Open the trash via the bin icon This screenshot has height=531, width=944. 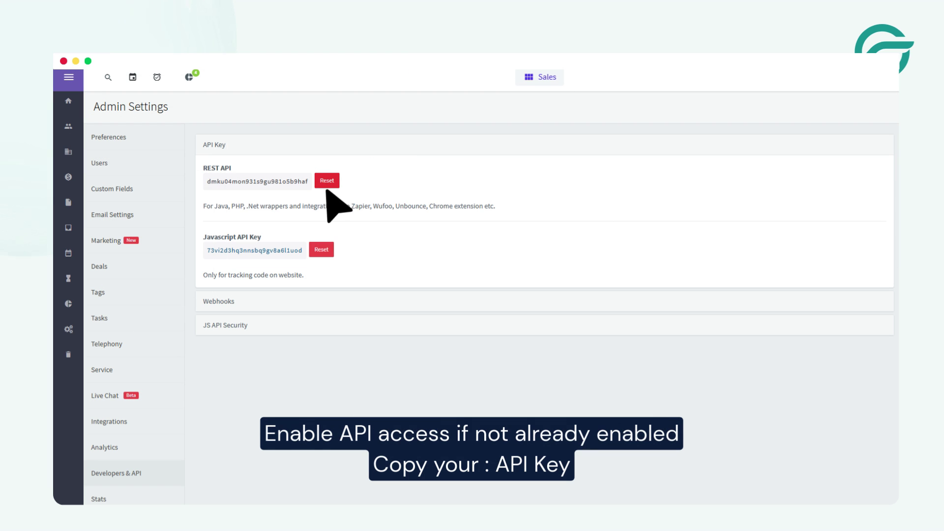(x=68, y=354)
